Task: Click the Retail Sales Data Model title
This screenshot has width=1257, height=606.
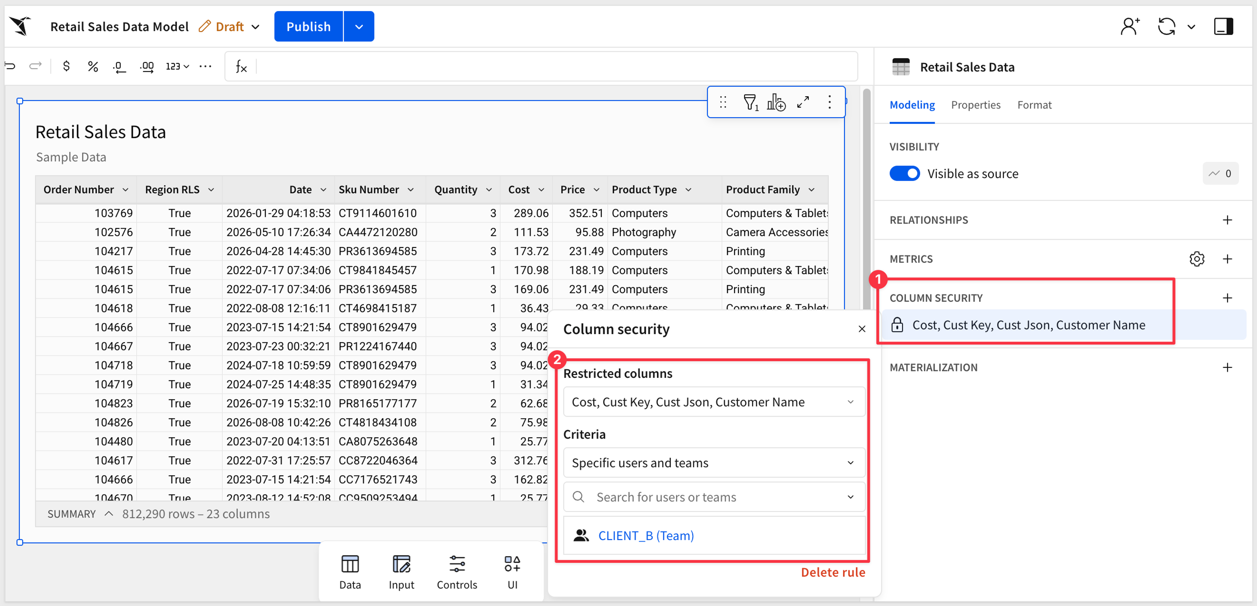Action: (x=119, y=27)
